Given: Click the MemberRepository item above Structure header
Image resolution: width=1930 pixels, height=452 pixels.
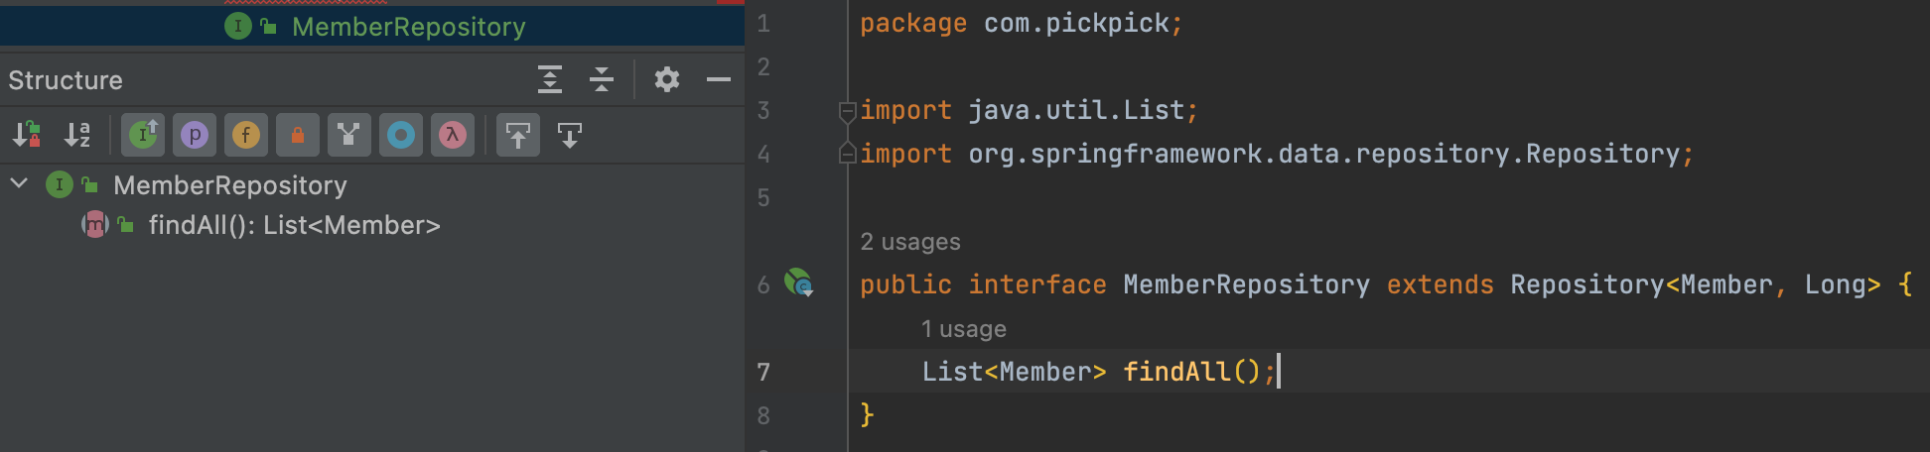Looking at the screenshot, I should click(408, 27).
